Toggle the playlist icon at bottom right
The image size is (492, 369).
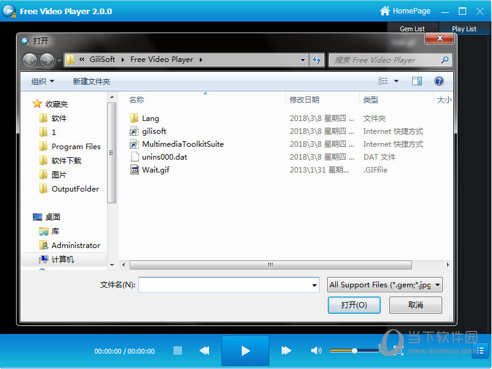click(x=480, y=351)
